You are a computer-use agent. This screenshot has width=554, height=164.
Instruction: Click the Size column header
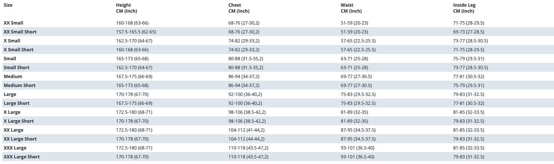coord(9,5)
